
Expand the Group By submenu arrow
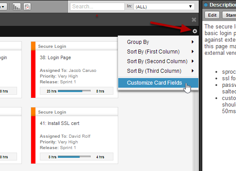(193, 42)
